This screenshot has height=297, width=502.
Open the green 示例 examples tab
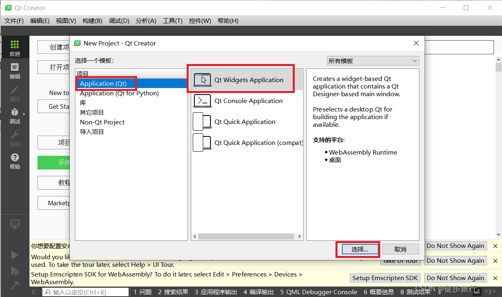tap(54, 163)
